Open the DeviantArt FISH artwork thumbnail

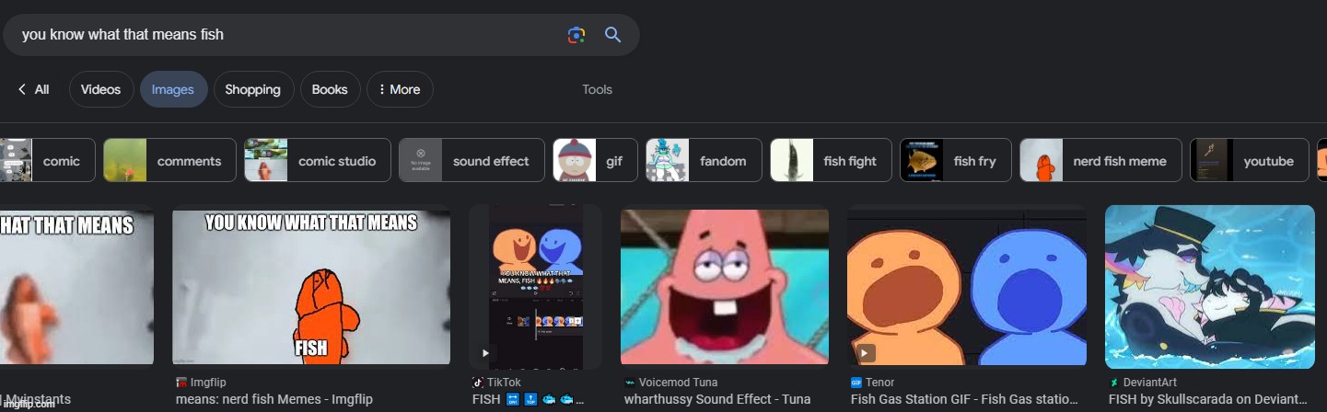coord(1209,286)
